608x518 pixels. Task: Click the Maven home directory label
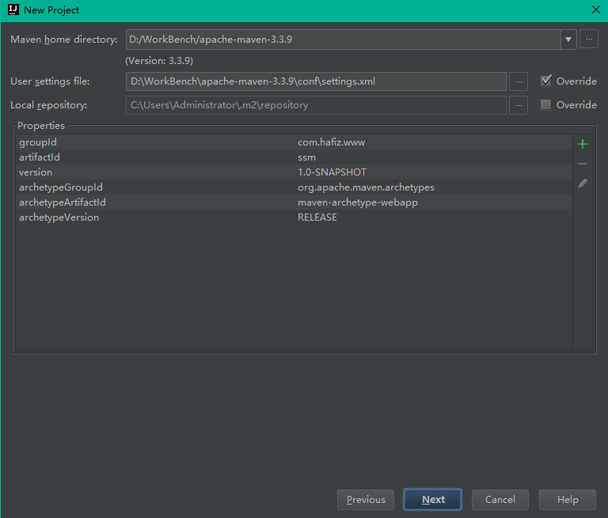coord(64,40)
